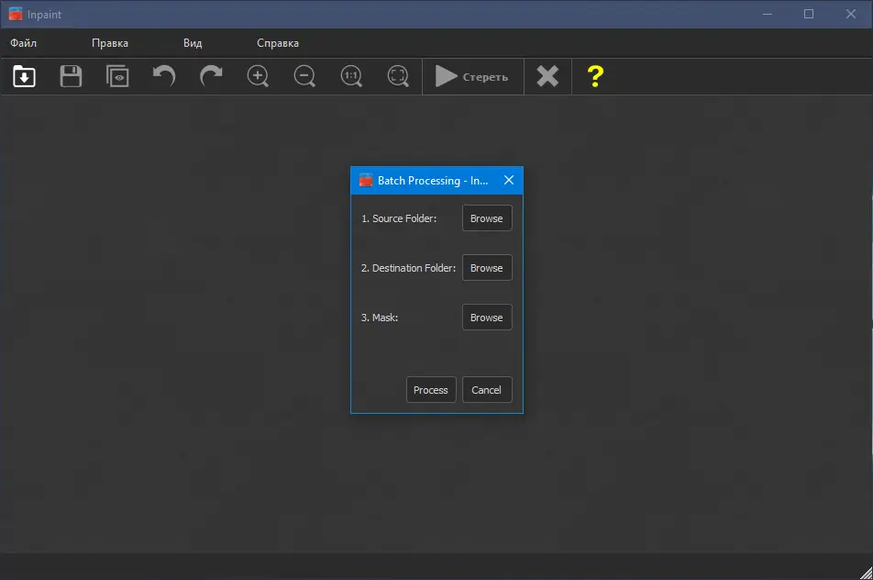Open help with the yellow question mark
This screenshot has height=580, width=873.
595,76
